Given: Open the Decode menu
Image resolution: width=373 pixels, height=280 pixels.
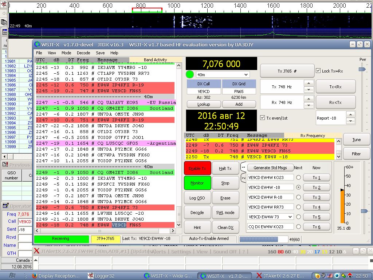Looking at the screenshot, I should pos(83,53).
